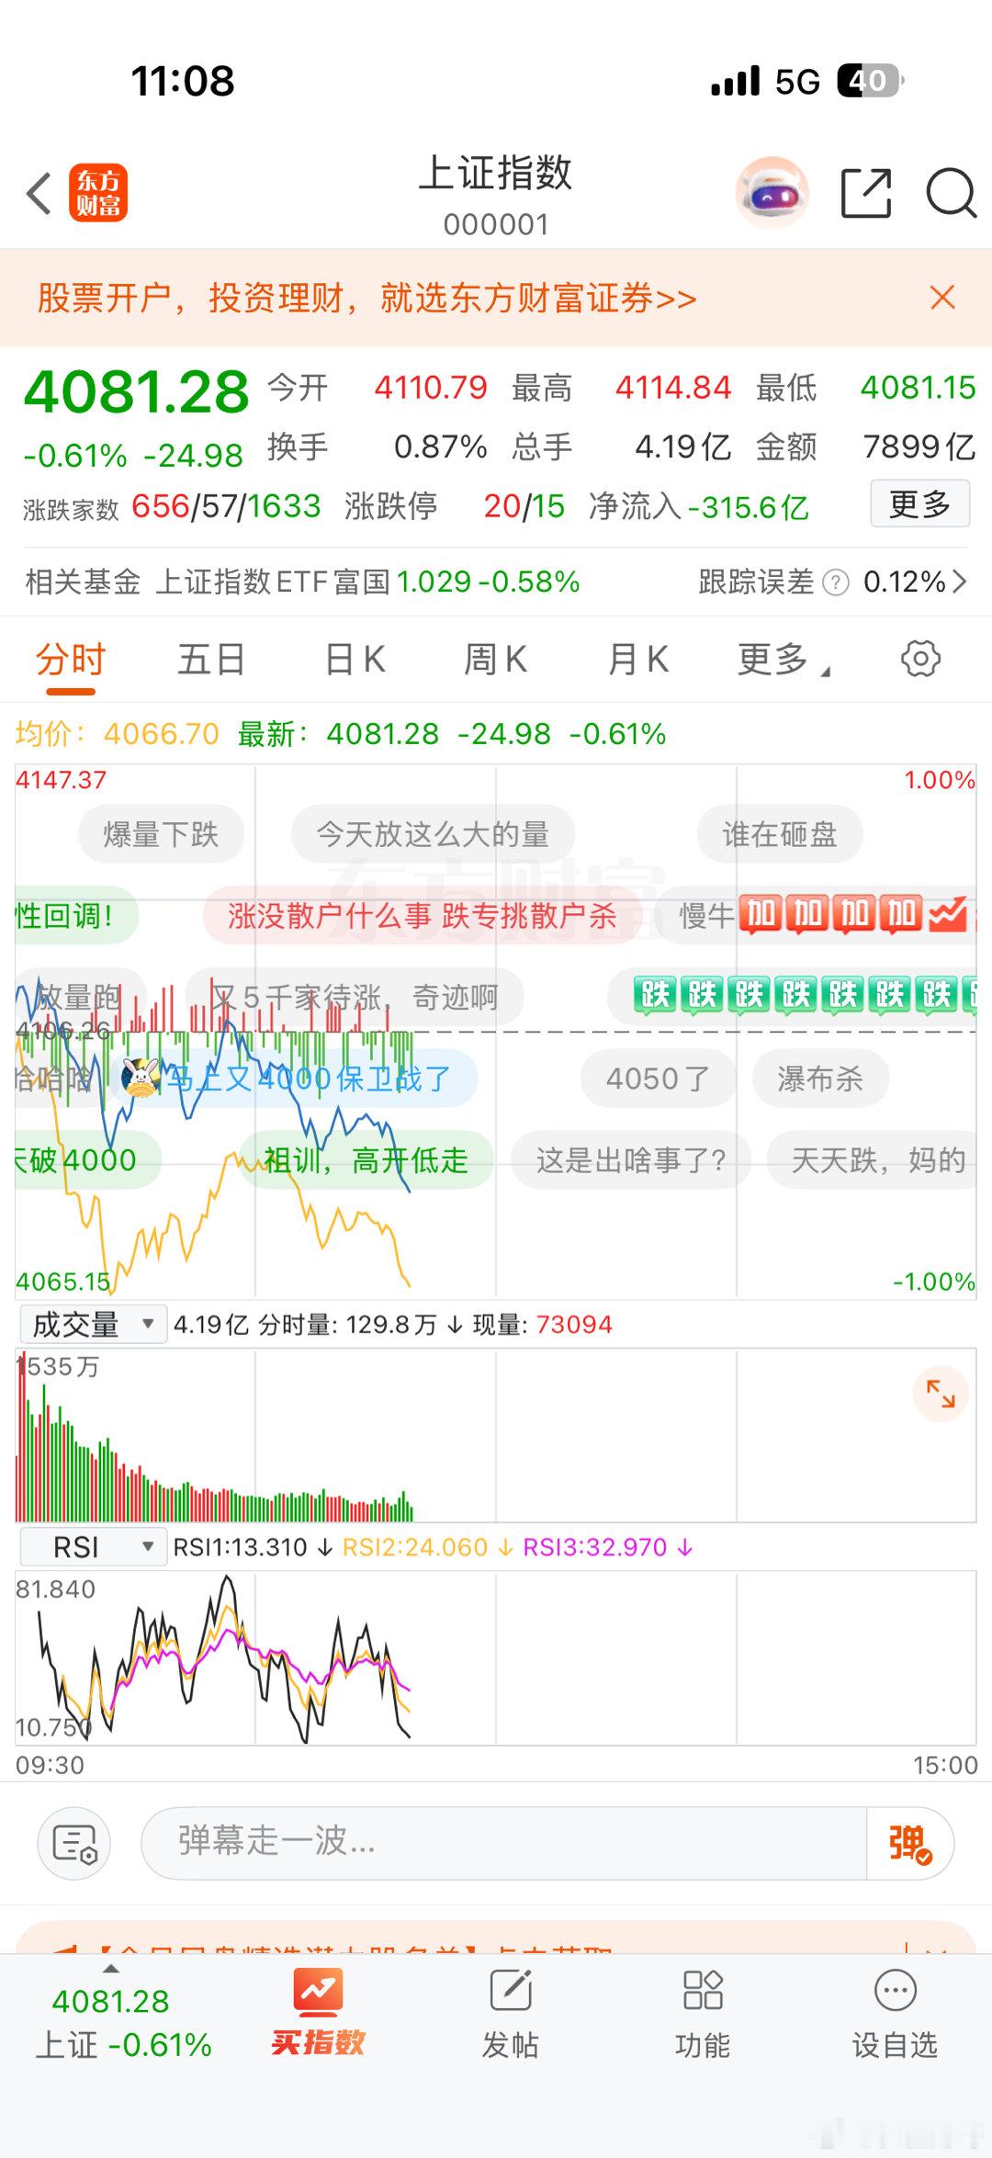Switch to the 分时 tab
Viewport: 992px width, 2158px height.
pos(71,661)
